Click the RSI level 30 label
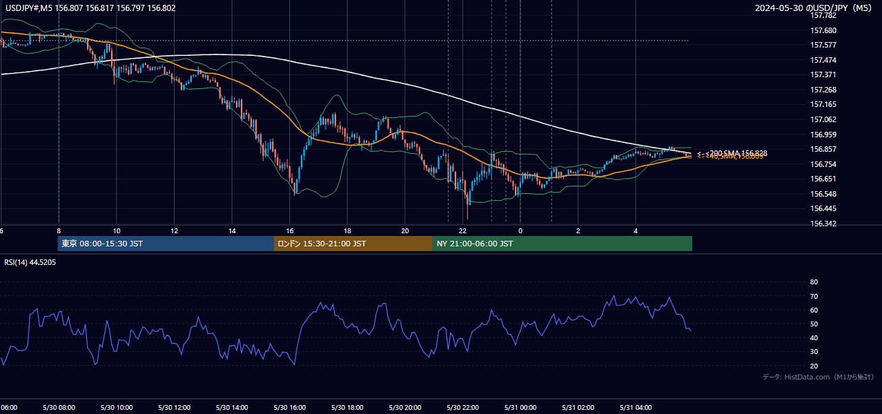 tap(814, 351)
